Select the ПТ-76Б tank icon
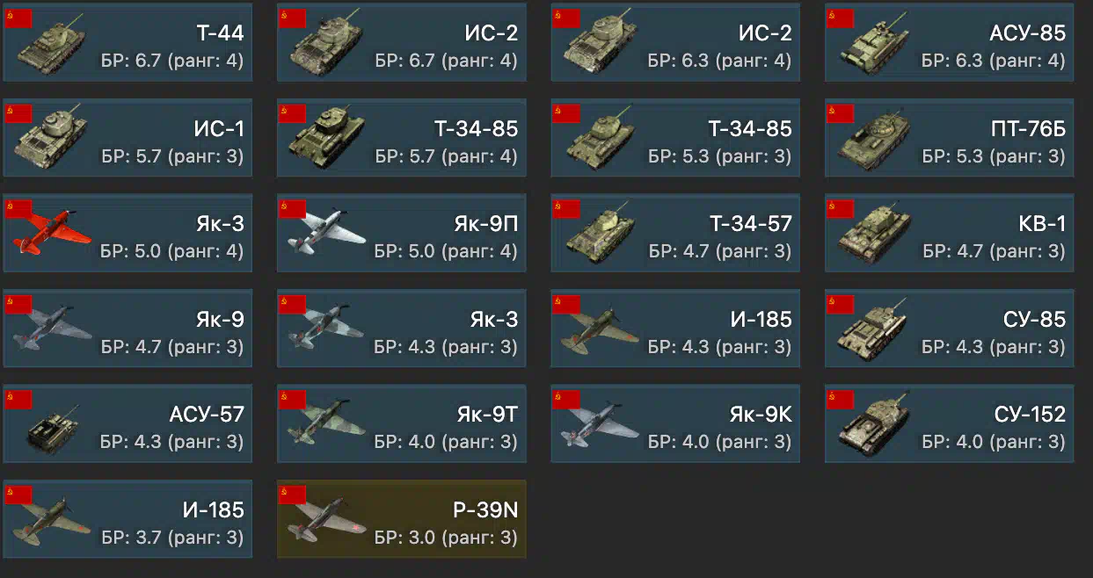This screenshot has width=1093, height=578. pyautogui.click(x=873, y=138)
